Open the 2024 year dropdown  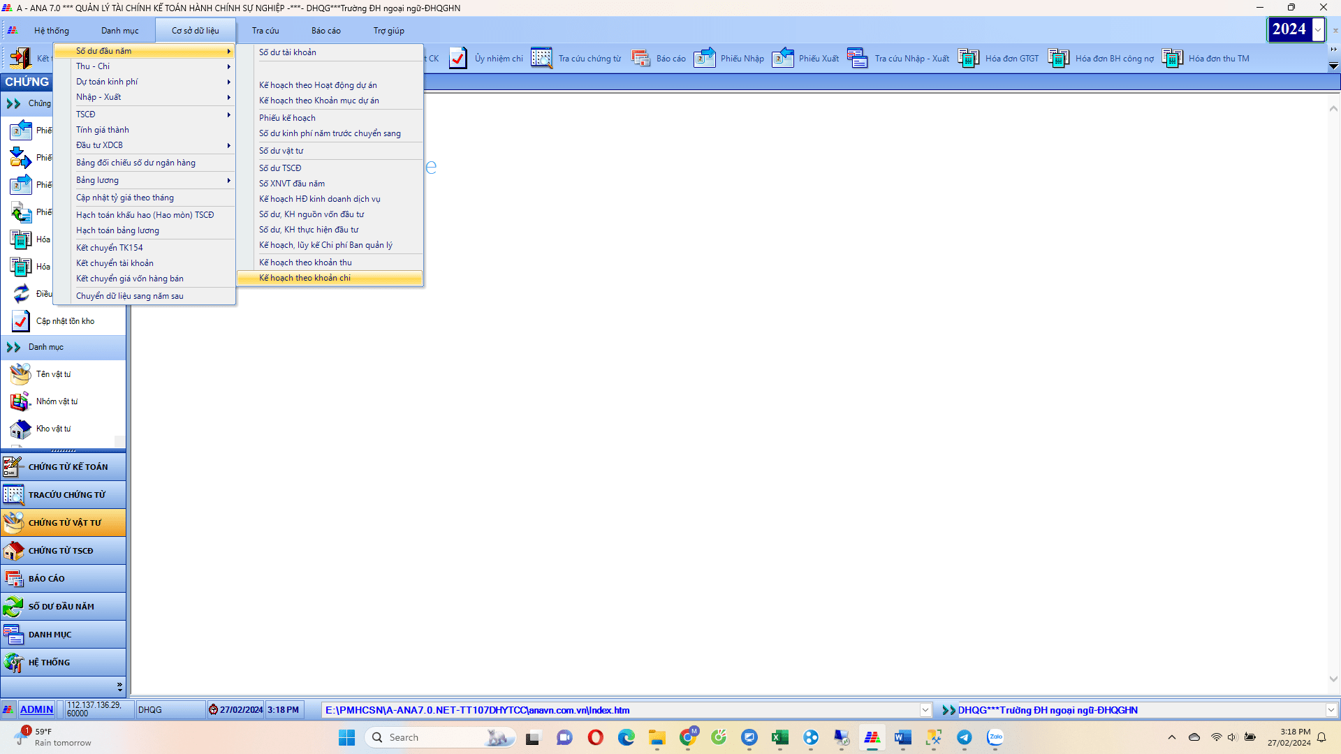click(x=1317, y=30)
